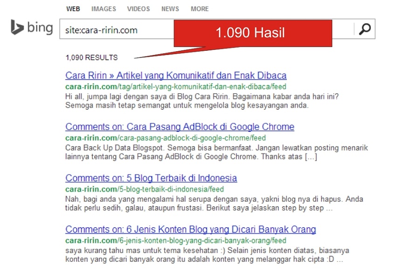This screenshot has height=274, width=418.
Task: Click the 6-jenis-konten-blog feed URL
Action: [x=176, y=241]
